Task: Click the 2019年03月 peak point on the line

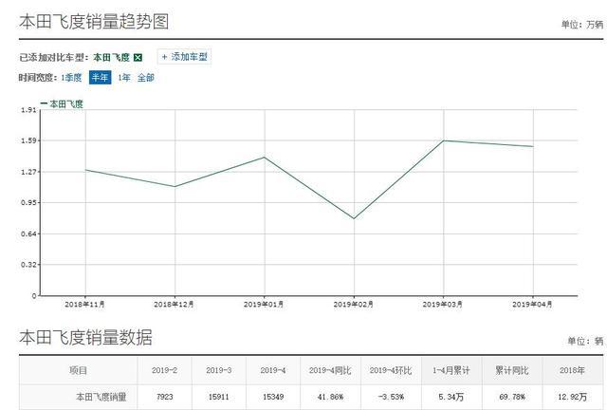Action: click(444, 140)
